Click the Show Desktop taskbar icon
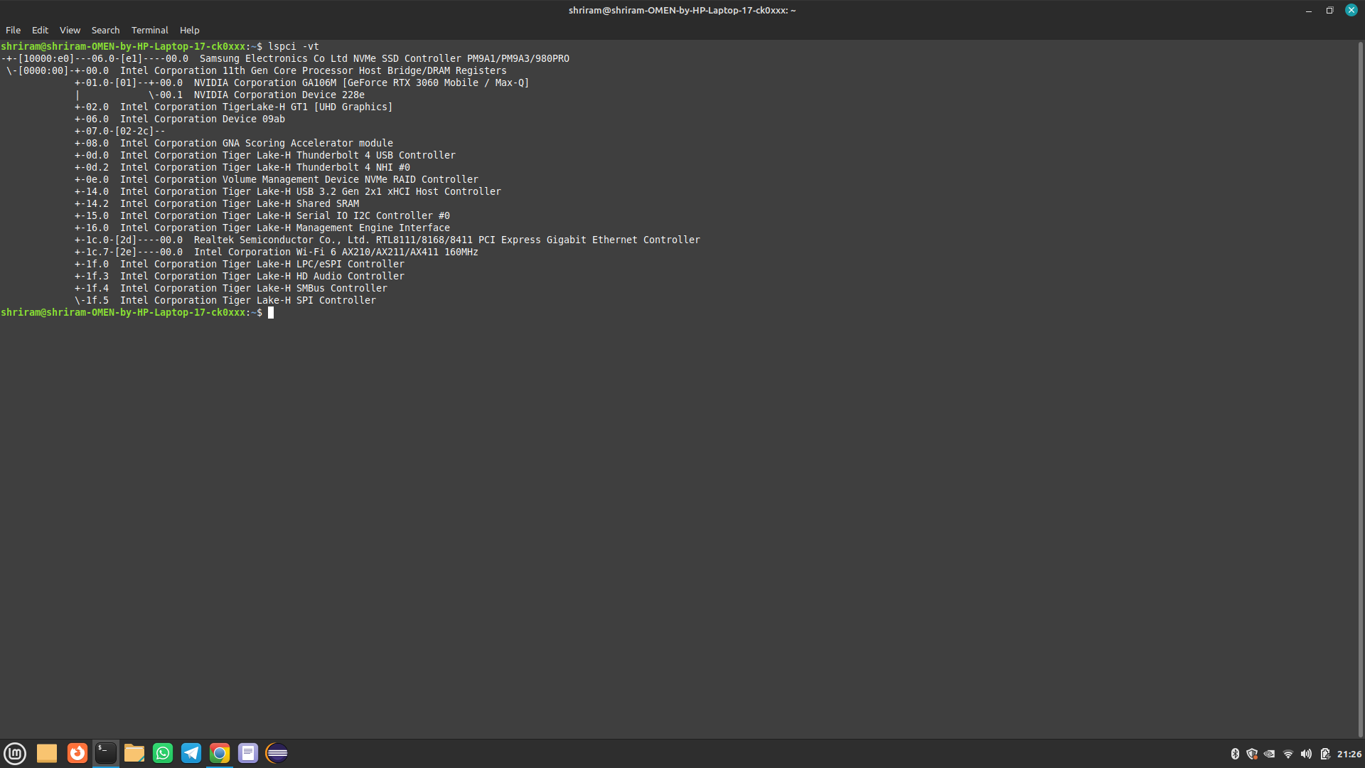The height and width of the screenshot is (768, 1365). click(x=47, y=753)
